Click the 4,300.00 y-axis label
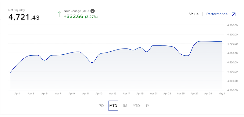 232,81
